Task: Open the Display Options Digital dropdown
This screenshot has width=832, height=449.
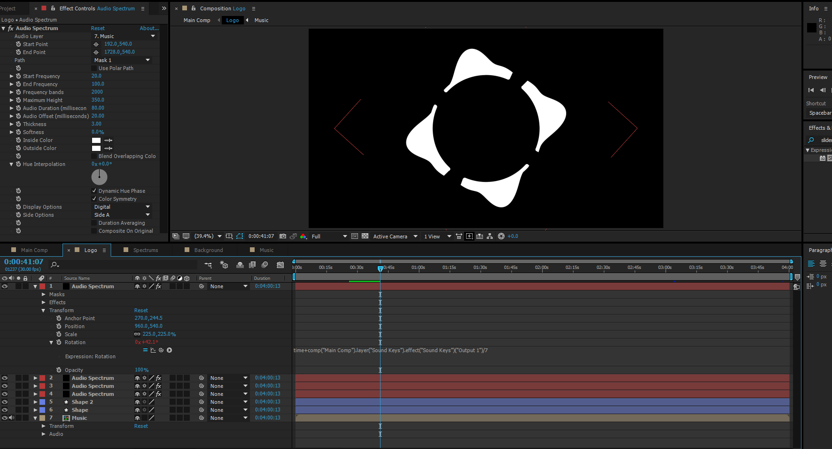Action: coord(122,207)
